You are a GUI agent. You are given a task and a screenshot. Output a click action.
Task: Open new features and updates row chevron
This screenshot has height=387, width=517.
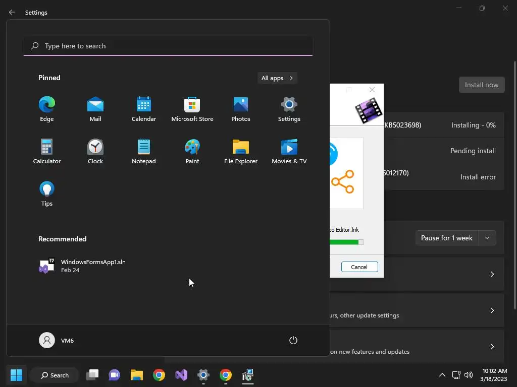tap(492, 347)
